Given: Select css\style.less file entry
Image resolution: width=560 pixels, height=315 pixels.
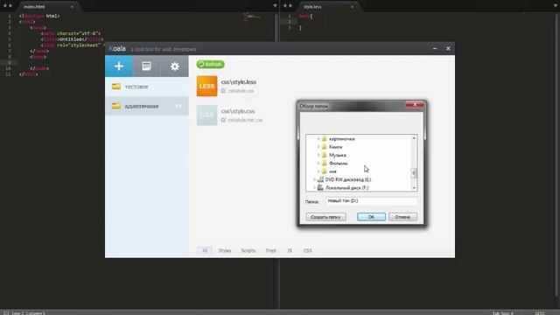Looking at the screenshot, I should pyautogui.click(x=239, y=81).
